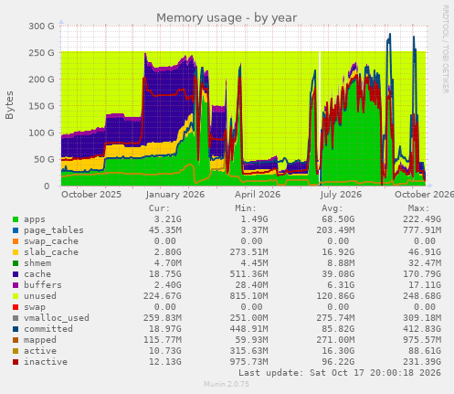Click committed max value 412.83G

(422, 329)
